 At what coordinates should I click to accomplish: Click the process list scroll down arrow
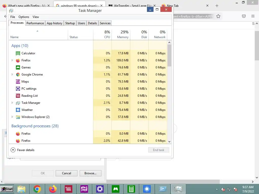pos(169,142)
